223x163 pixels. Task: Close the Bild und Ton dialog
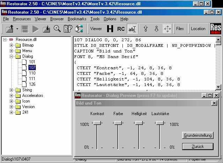214,103
